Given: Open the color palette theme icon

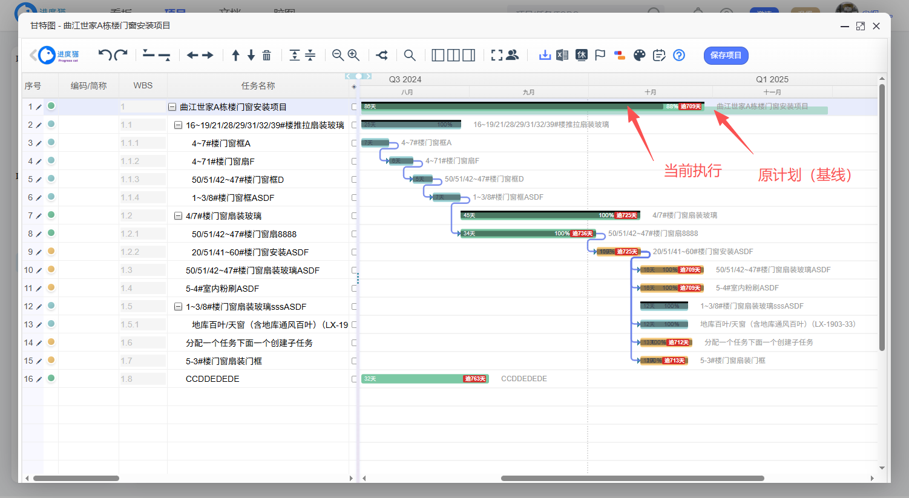Looking at the screenshot, I should coord(640,55).
